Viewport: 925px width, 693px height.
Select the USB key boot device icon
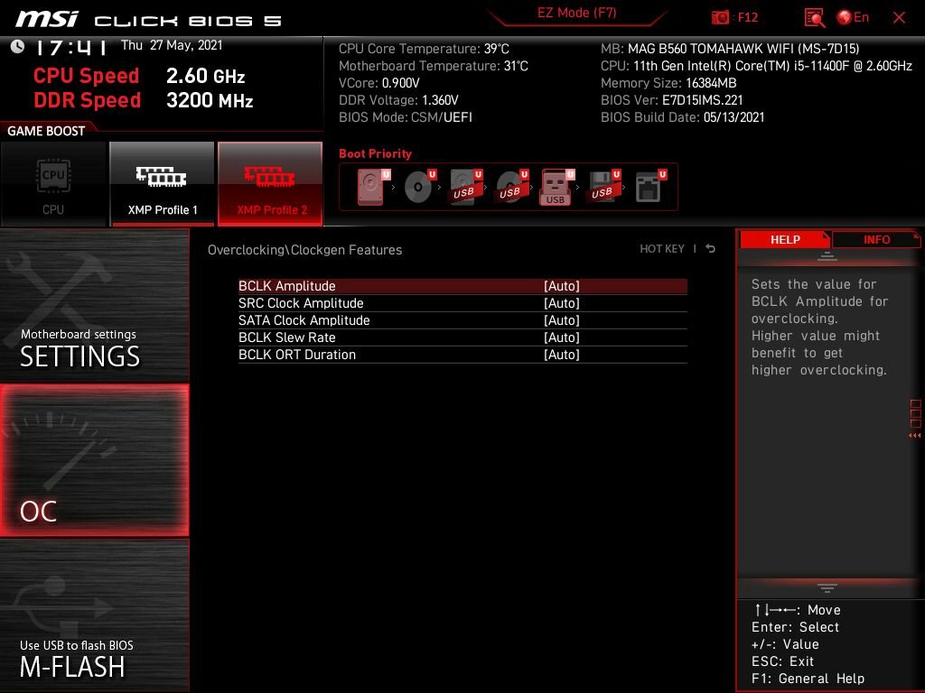[x=556, y=187]
